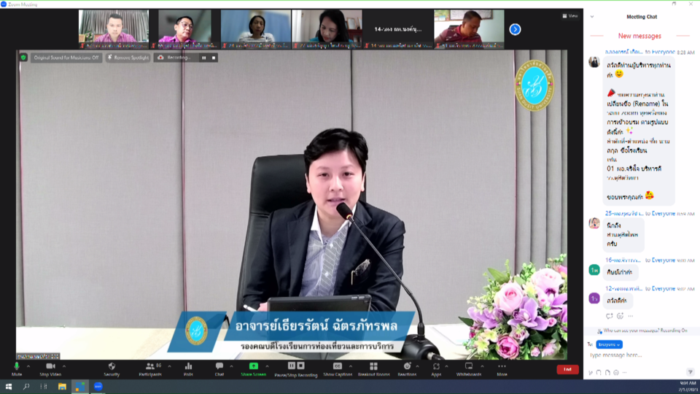Viewport: 700px width, 394px height.
Task: Turn on Show Captions
Action: (338, 369)
